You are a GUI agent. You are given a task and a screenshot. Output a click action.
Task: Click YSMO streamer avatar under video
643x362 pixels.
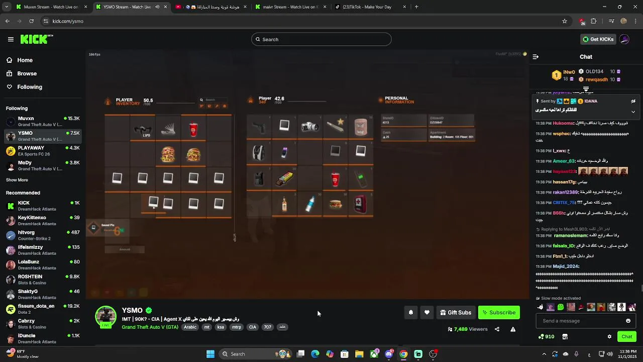click(x=106, y=317)
